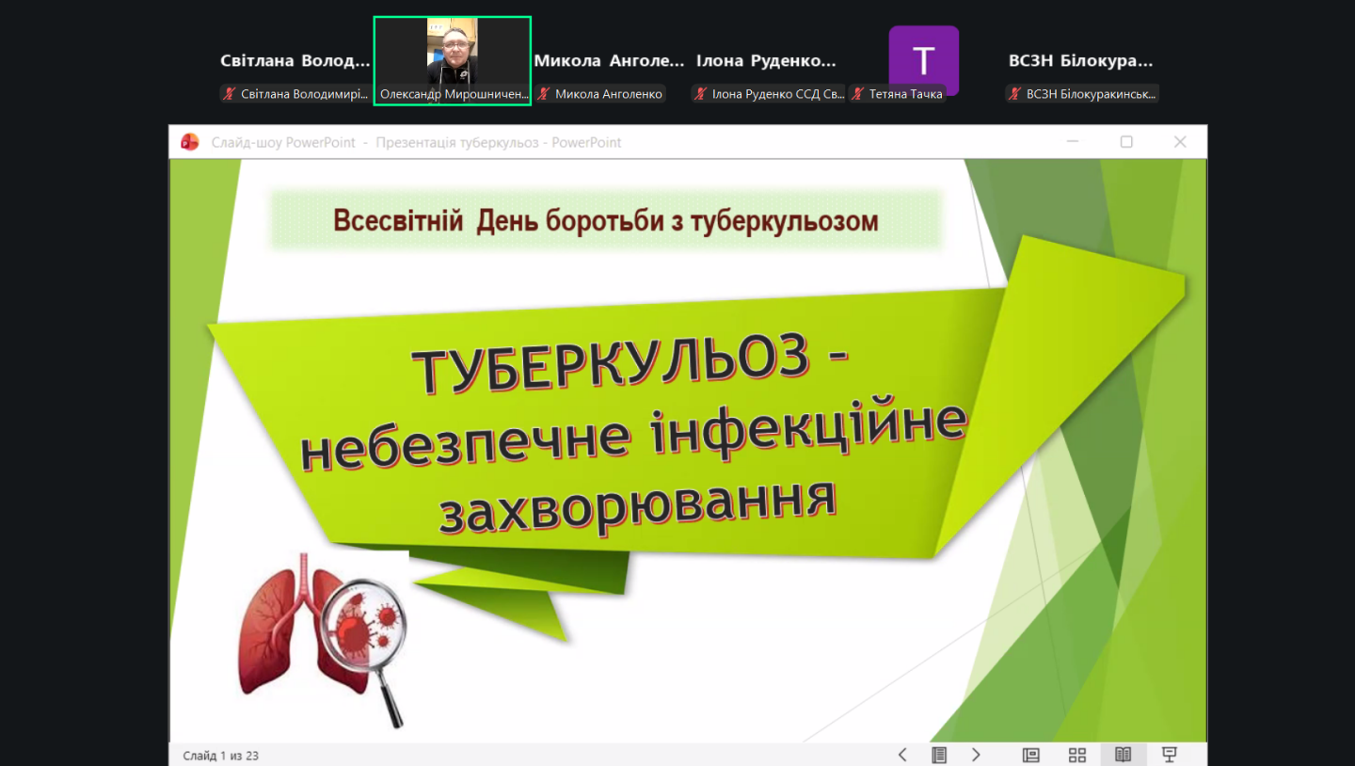1355x766 pixels.
Task: Advance to next slide using right arrow
Action: tap(976, 755)
